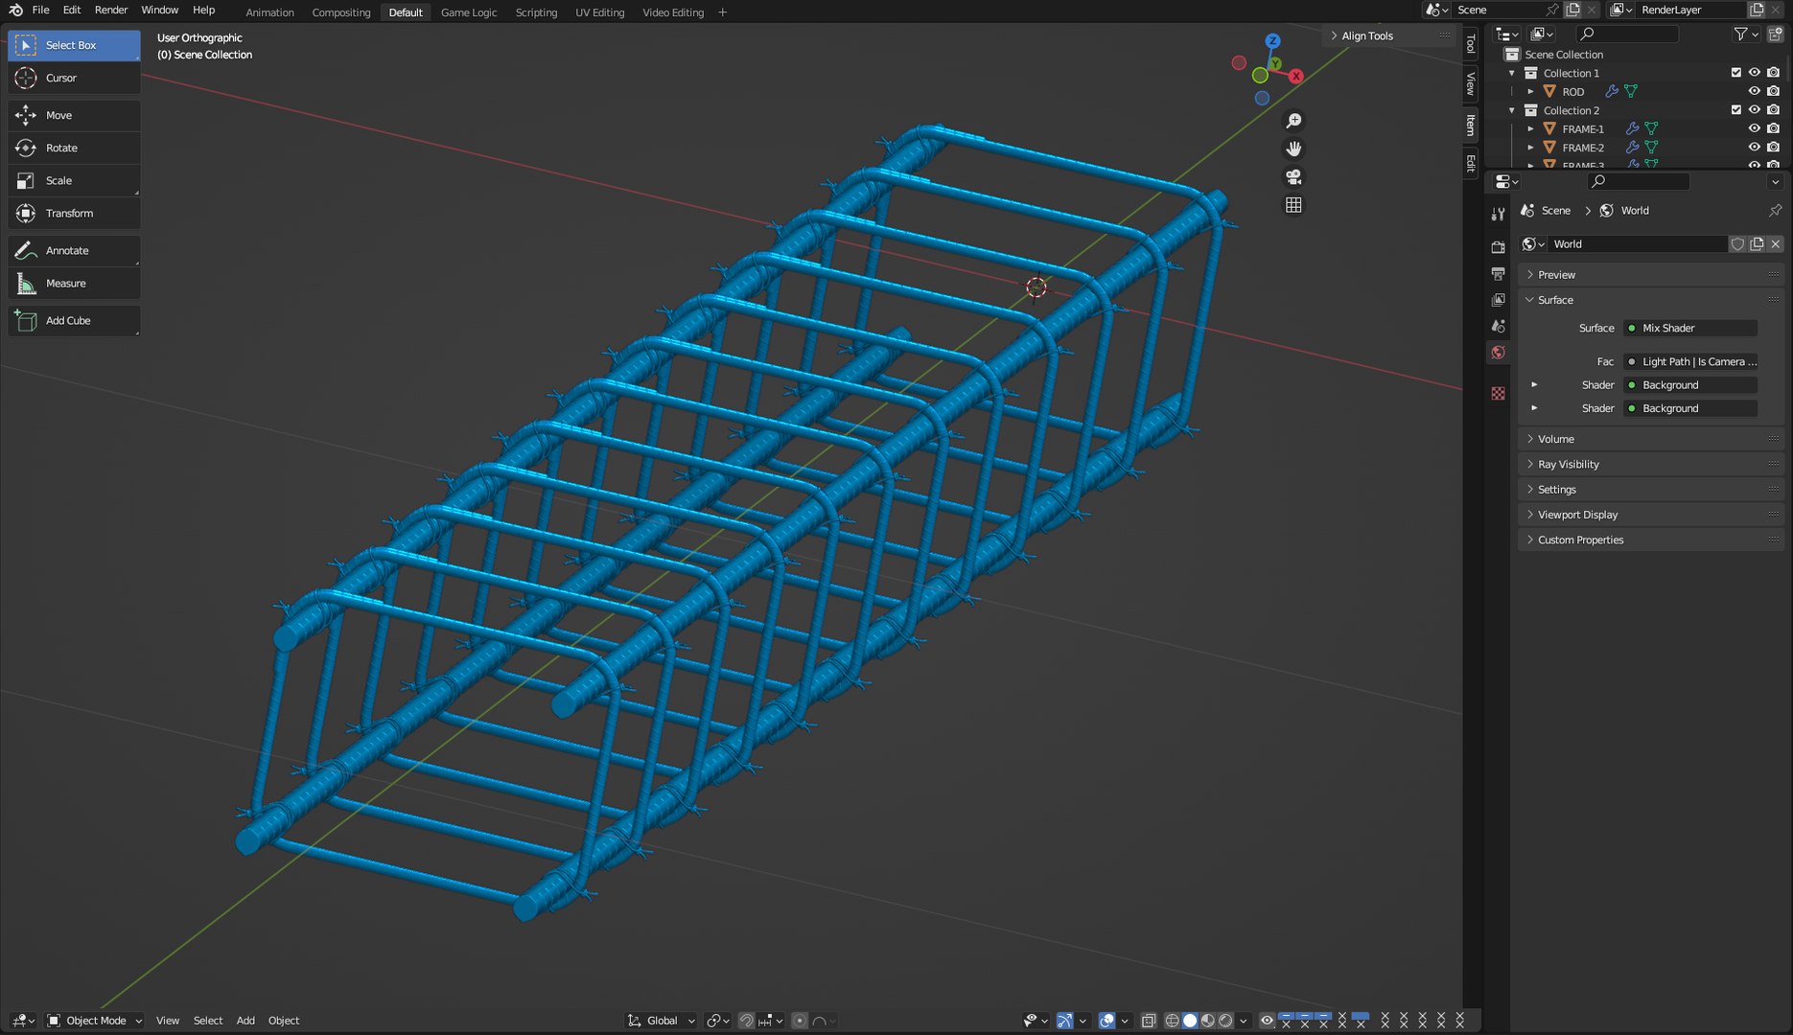
Task: Activate the Rotate tool
Action: (x=74, y=148)
